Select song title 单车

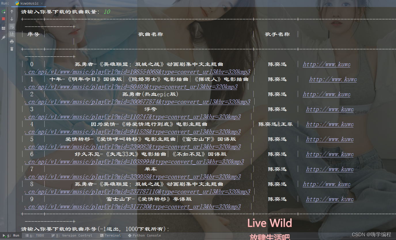[151, 169]
